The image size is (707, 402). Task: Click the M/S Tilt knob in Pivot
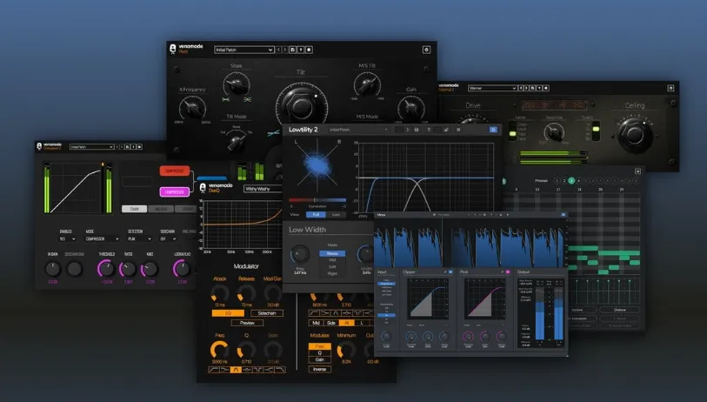click(x=367, y=84)
